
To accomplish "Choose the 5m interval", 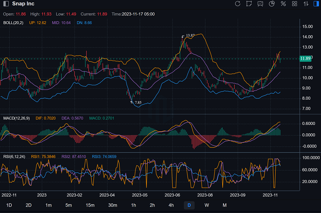I will [x=69, y=205].
